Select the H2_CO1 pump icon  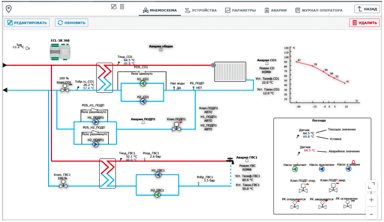click(x=143, y=102)
